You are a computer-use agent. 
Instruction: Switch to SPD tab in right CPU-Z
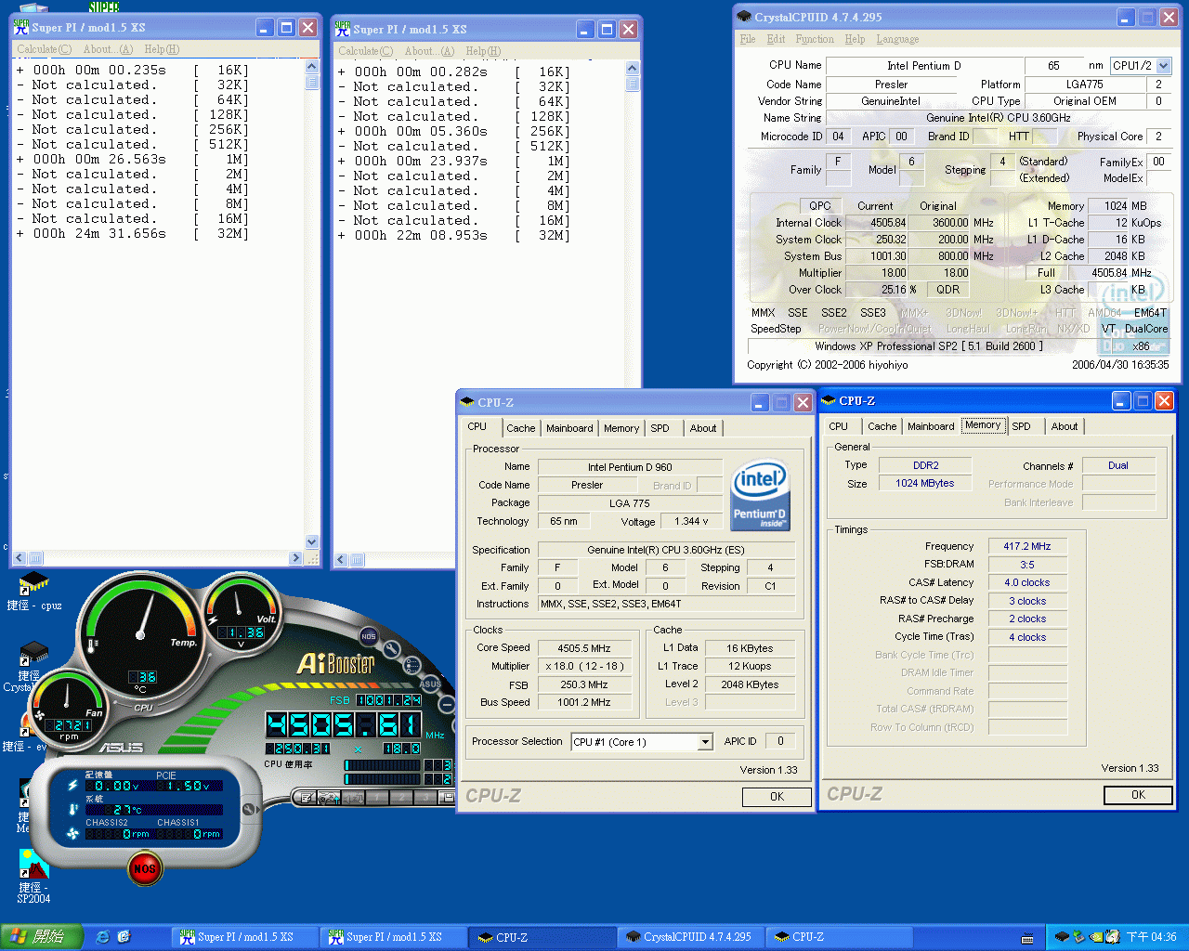click(1021, 426)
